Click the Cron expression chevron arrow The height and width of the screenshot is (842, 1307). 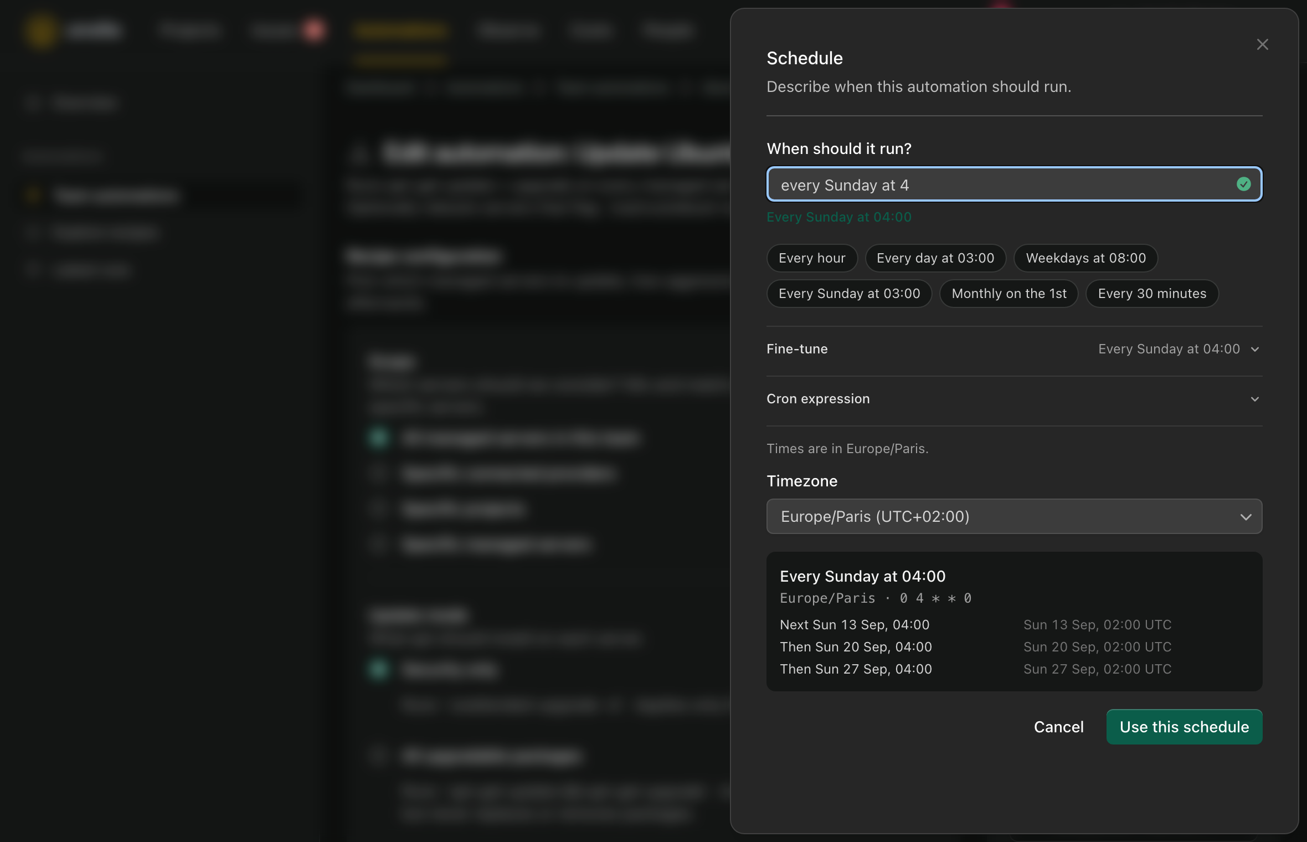(x=1255, y=399)
